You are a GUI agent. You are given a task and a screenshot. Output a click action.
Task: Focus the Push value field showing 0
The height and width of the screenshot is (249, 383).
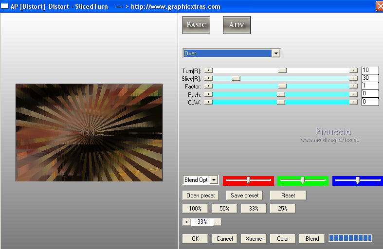pyautogui.click(x=370, y=93)
